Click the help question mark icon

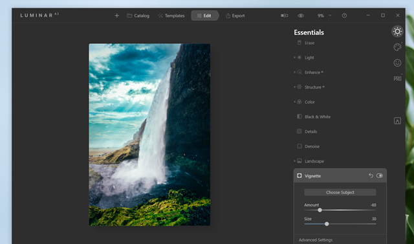(344, 16)
